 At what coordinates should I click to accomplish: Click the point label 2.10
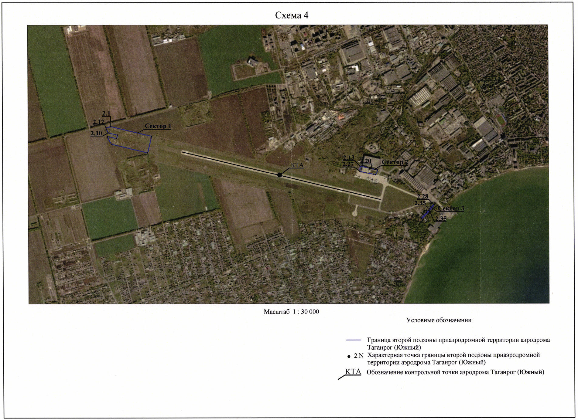click(96, 133)
